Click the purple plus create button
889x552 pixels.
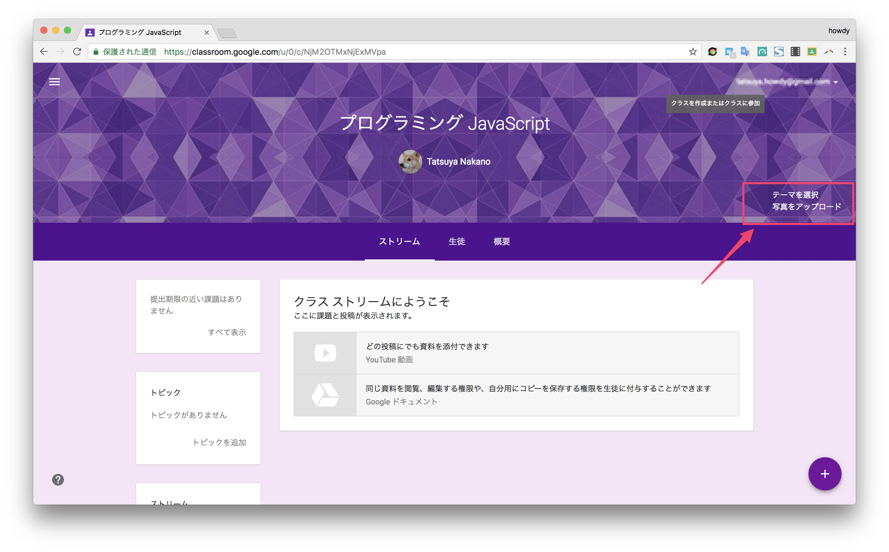[824, 474]
